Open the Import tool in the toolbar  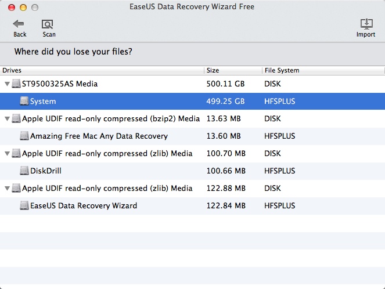366,24
